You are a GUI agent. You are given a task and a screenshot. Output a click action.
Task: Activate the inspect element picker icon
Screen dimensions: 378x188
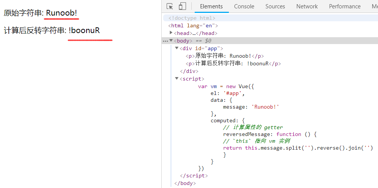pos(170,6)
